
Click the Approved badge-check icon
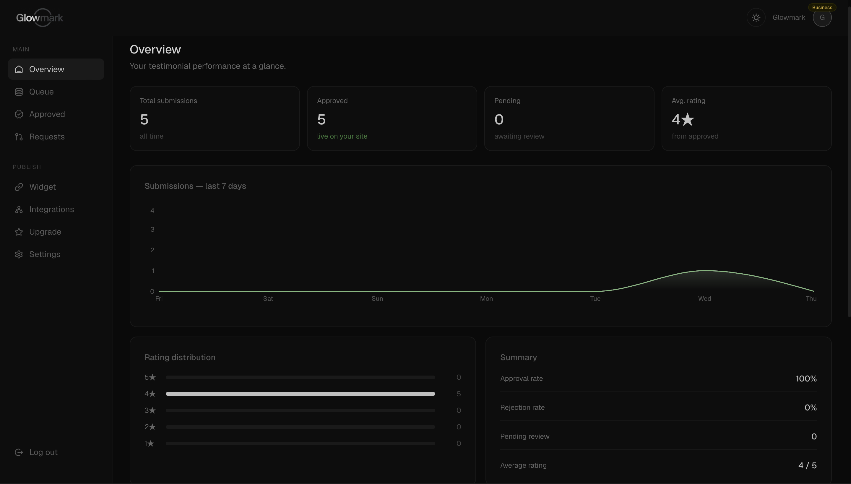(19, 114)
